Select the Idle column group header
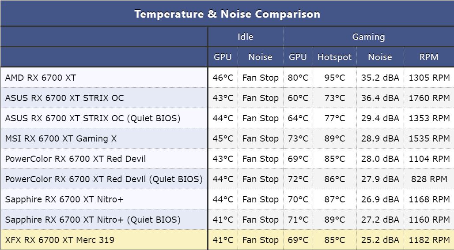This screenshot has width=454, height=250. 245,37
